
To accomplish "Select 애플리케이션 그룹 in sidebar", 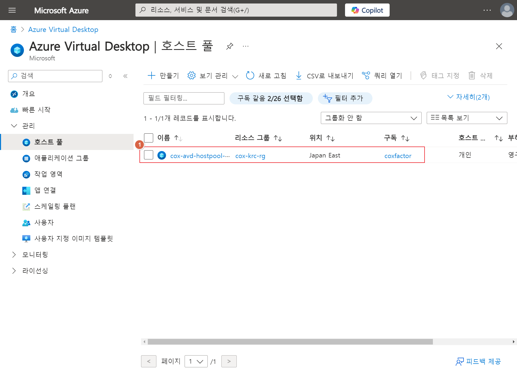I will tap(61, 158).
